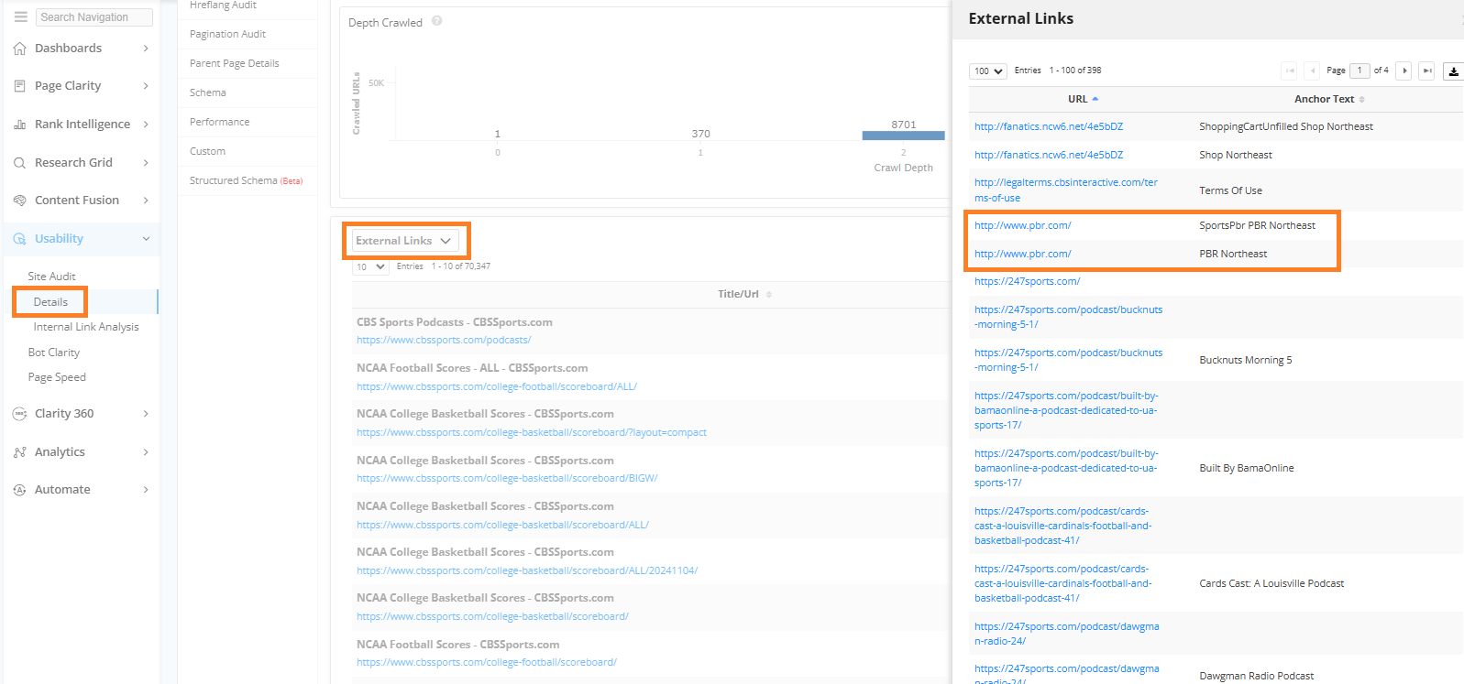Jump to last page of external links
Viewport: 1464px width, 684px height.
(1426, 71)
